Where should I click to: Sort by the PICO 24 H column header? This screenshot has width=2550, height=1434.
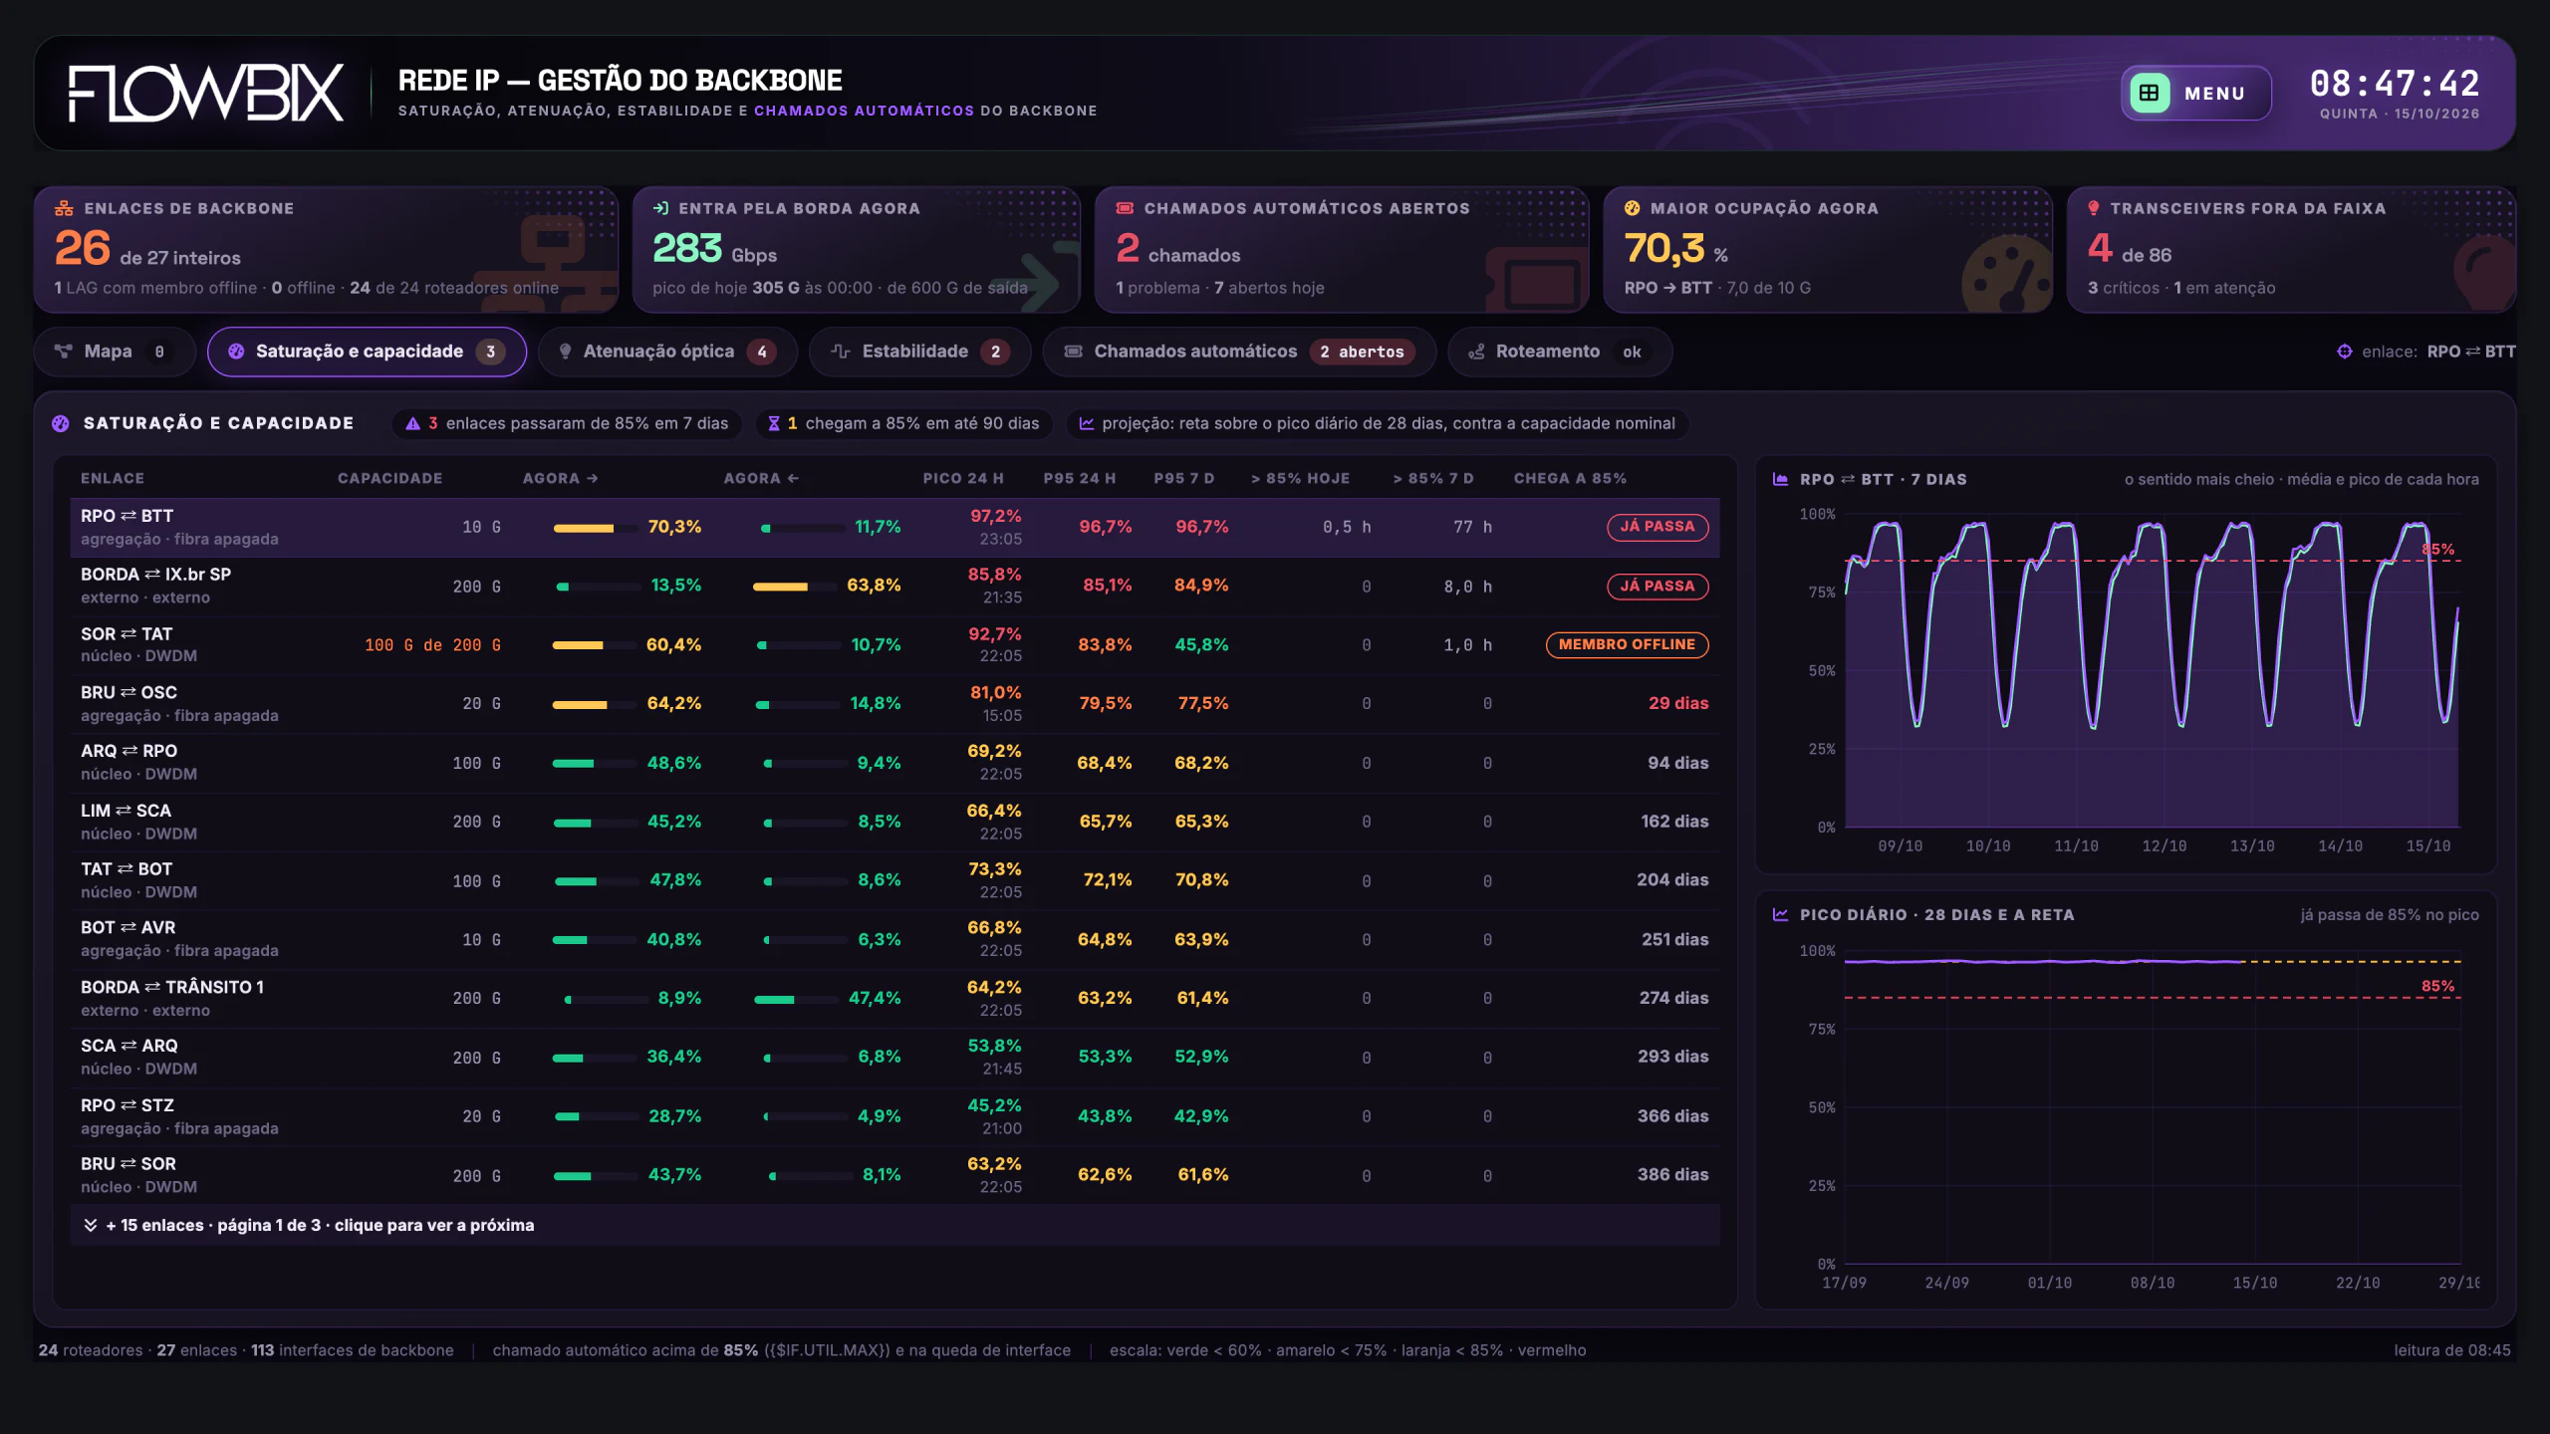coord(962,479)
